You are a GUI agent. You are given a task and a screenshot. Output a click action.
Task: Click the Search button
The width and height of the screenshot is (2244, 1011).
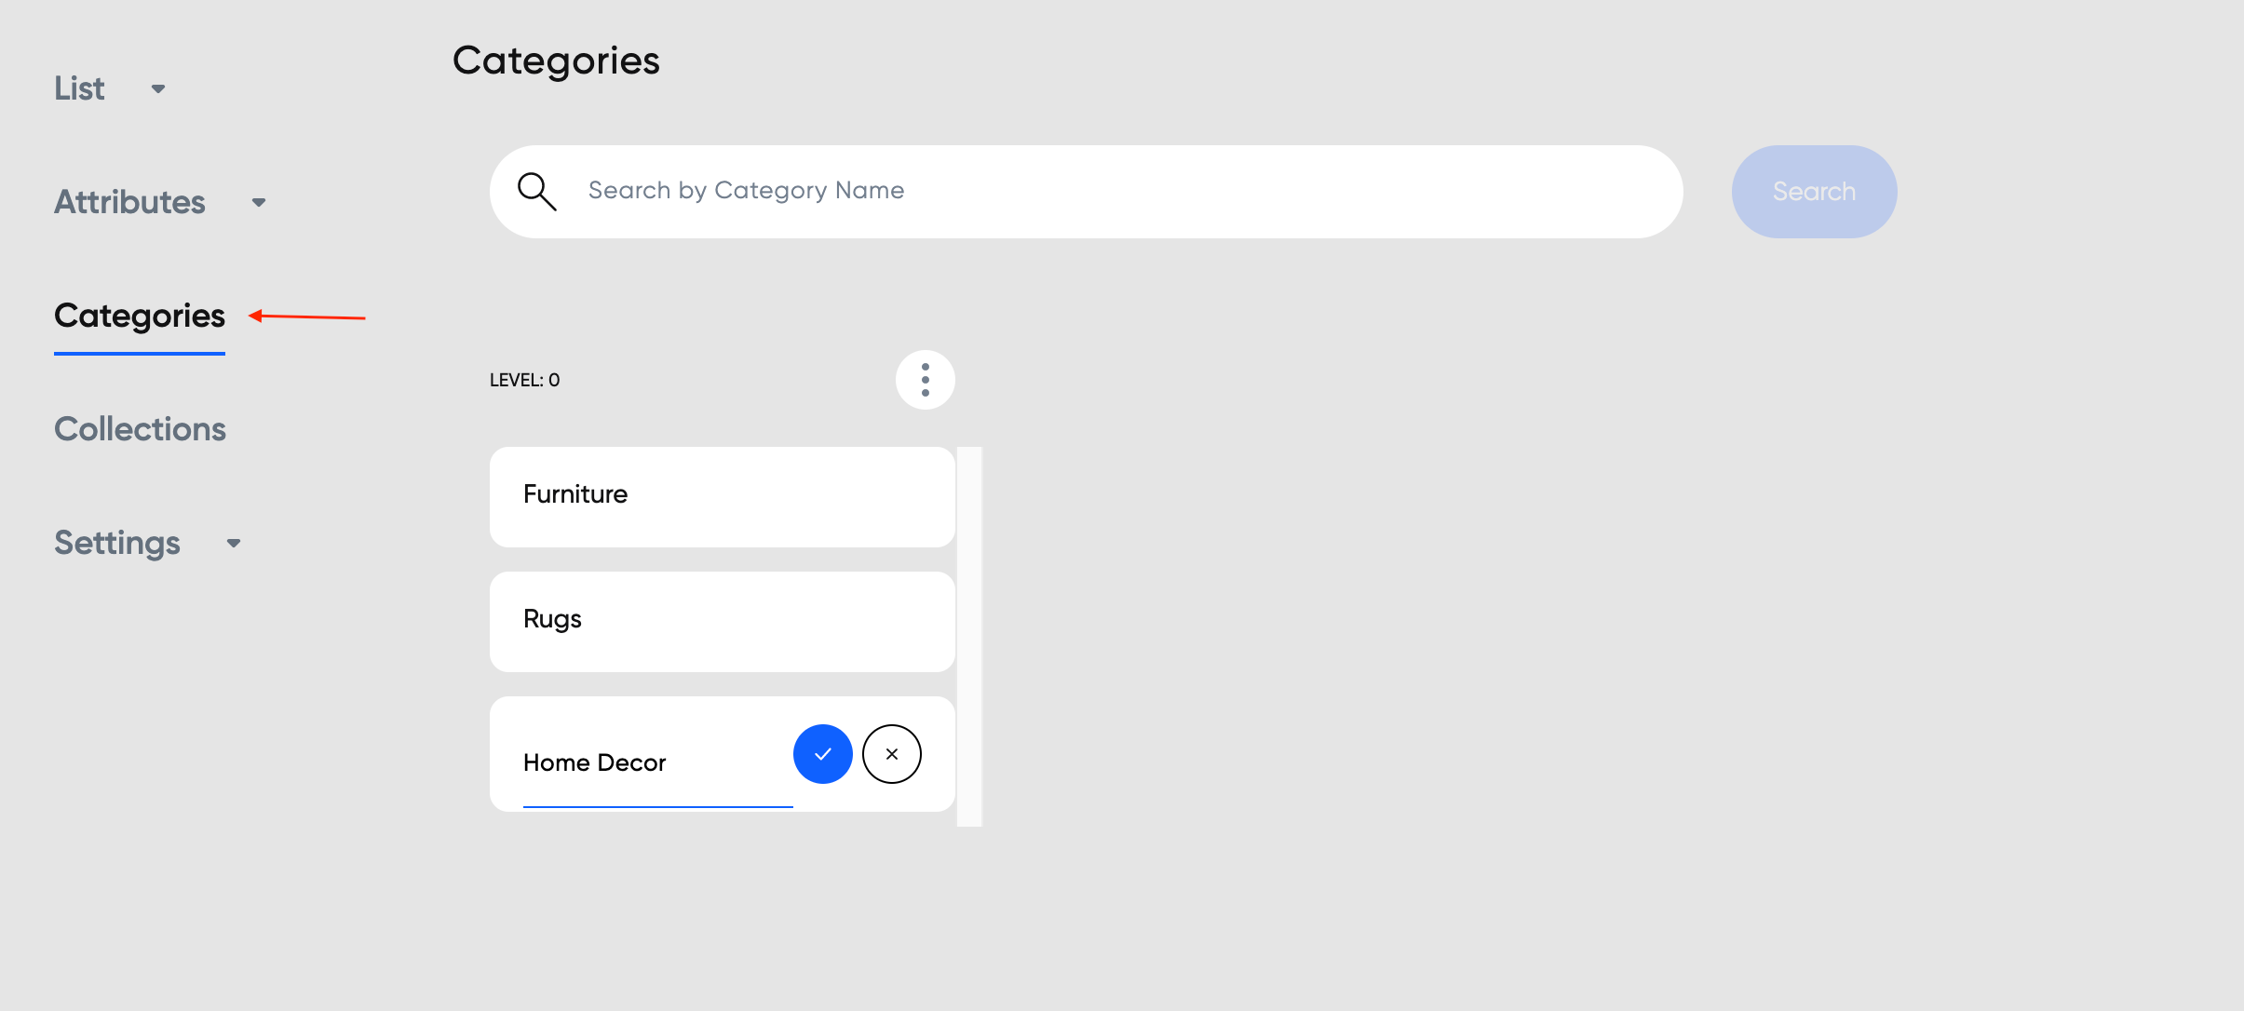[1814, 192]
